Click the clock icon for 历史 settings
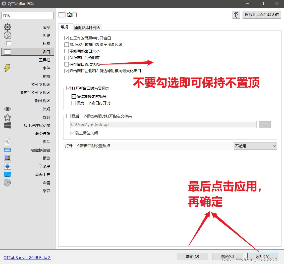The image size is (284, 264). click(x=7, y=35)
